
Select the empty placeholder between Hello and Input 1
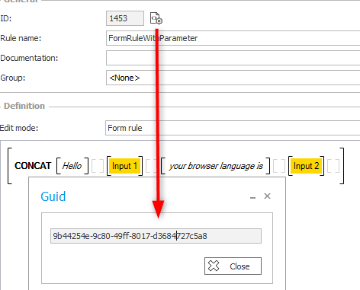pos(98,166)
